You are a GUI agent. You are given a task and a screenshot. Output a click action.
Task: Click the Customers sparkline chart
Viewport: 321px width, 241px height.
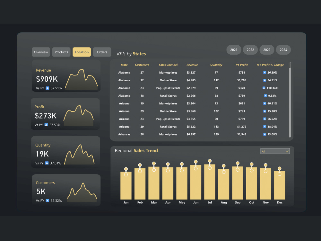82,192
